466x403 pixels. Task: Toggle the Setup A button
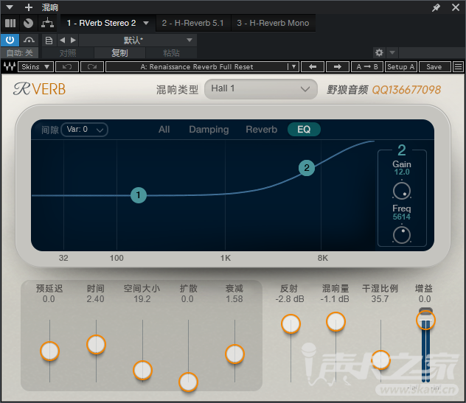(401, 67)
